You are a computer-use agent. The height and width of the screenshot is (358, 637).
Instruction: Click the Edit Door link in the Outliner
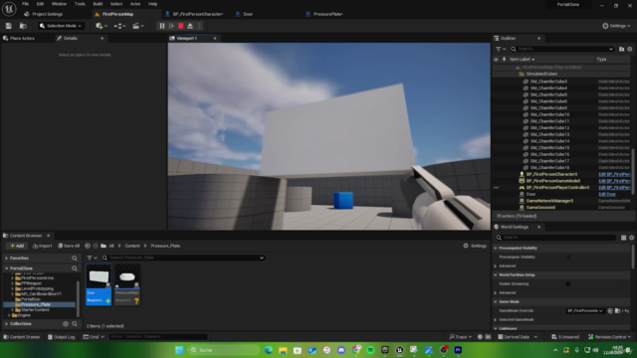coord(607,195)
